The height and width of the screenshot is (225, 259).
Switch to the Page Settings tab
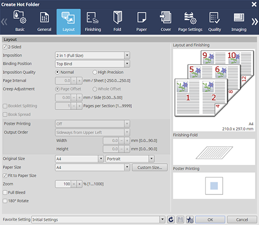click(190, 22)
